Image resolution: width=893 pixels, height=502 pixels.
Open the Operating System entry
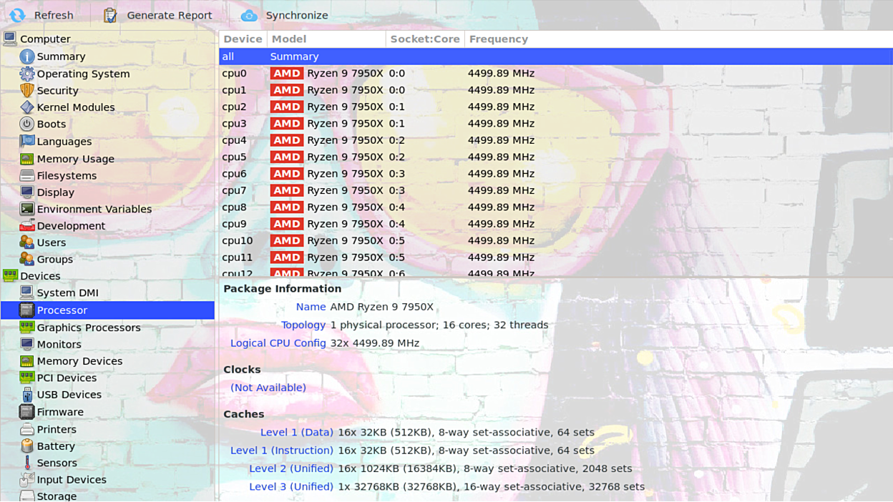point(83,74)
